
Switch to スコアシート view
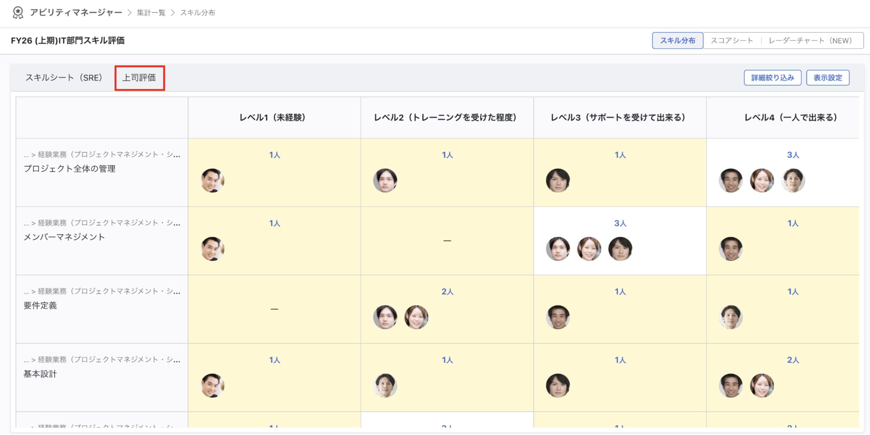[732, 41]
